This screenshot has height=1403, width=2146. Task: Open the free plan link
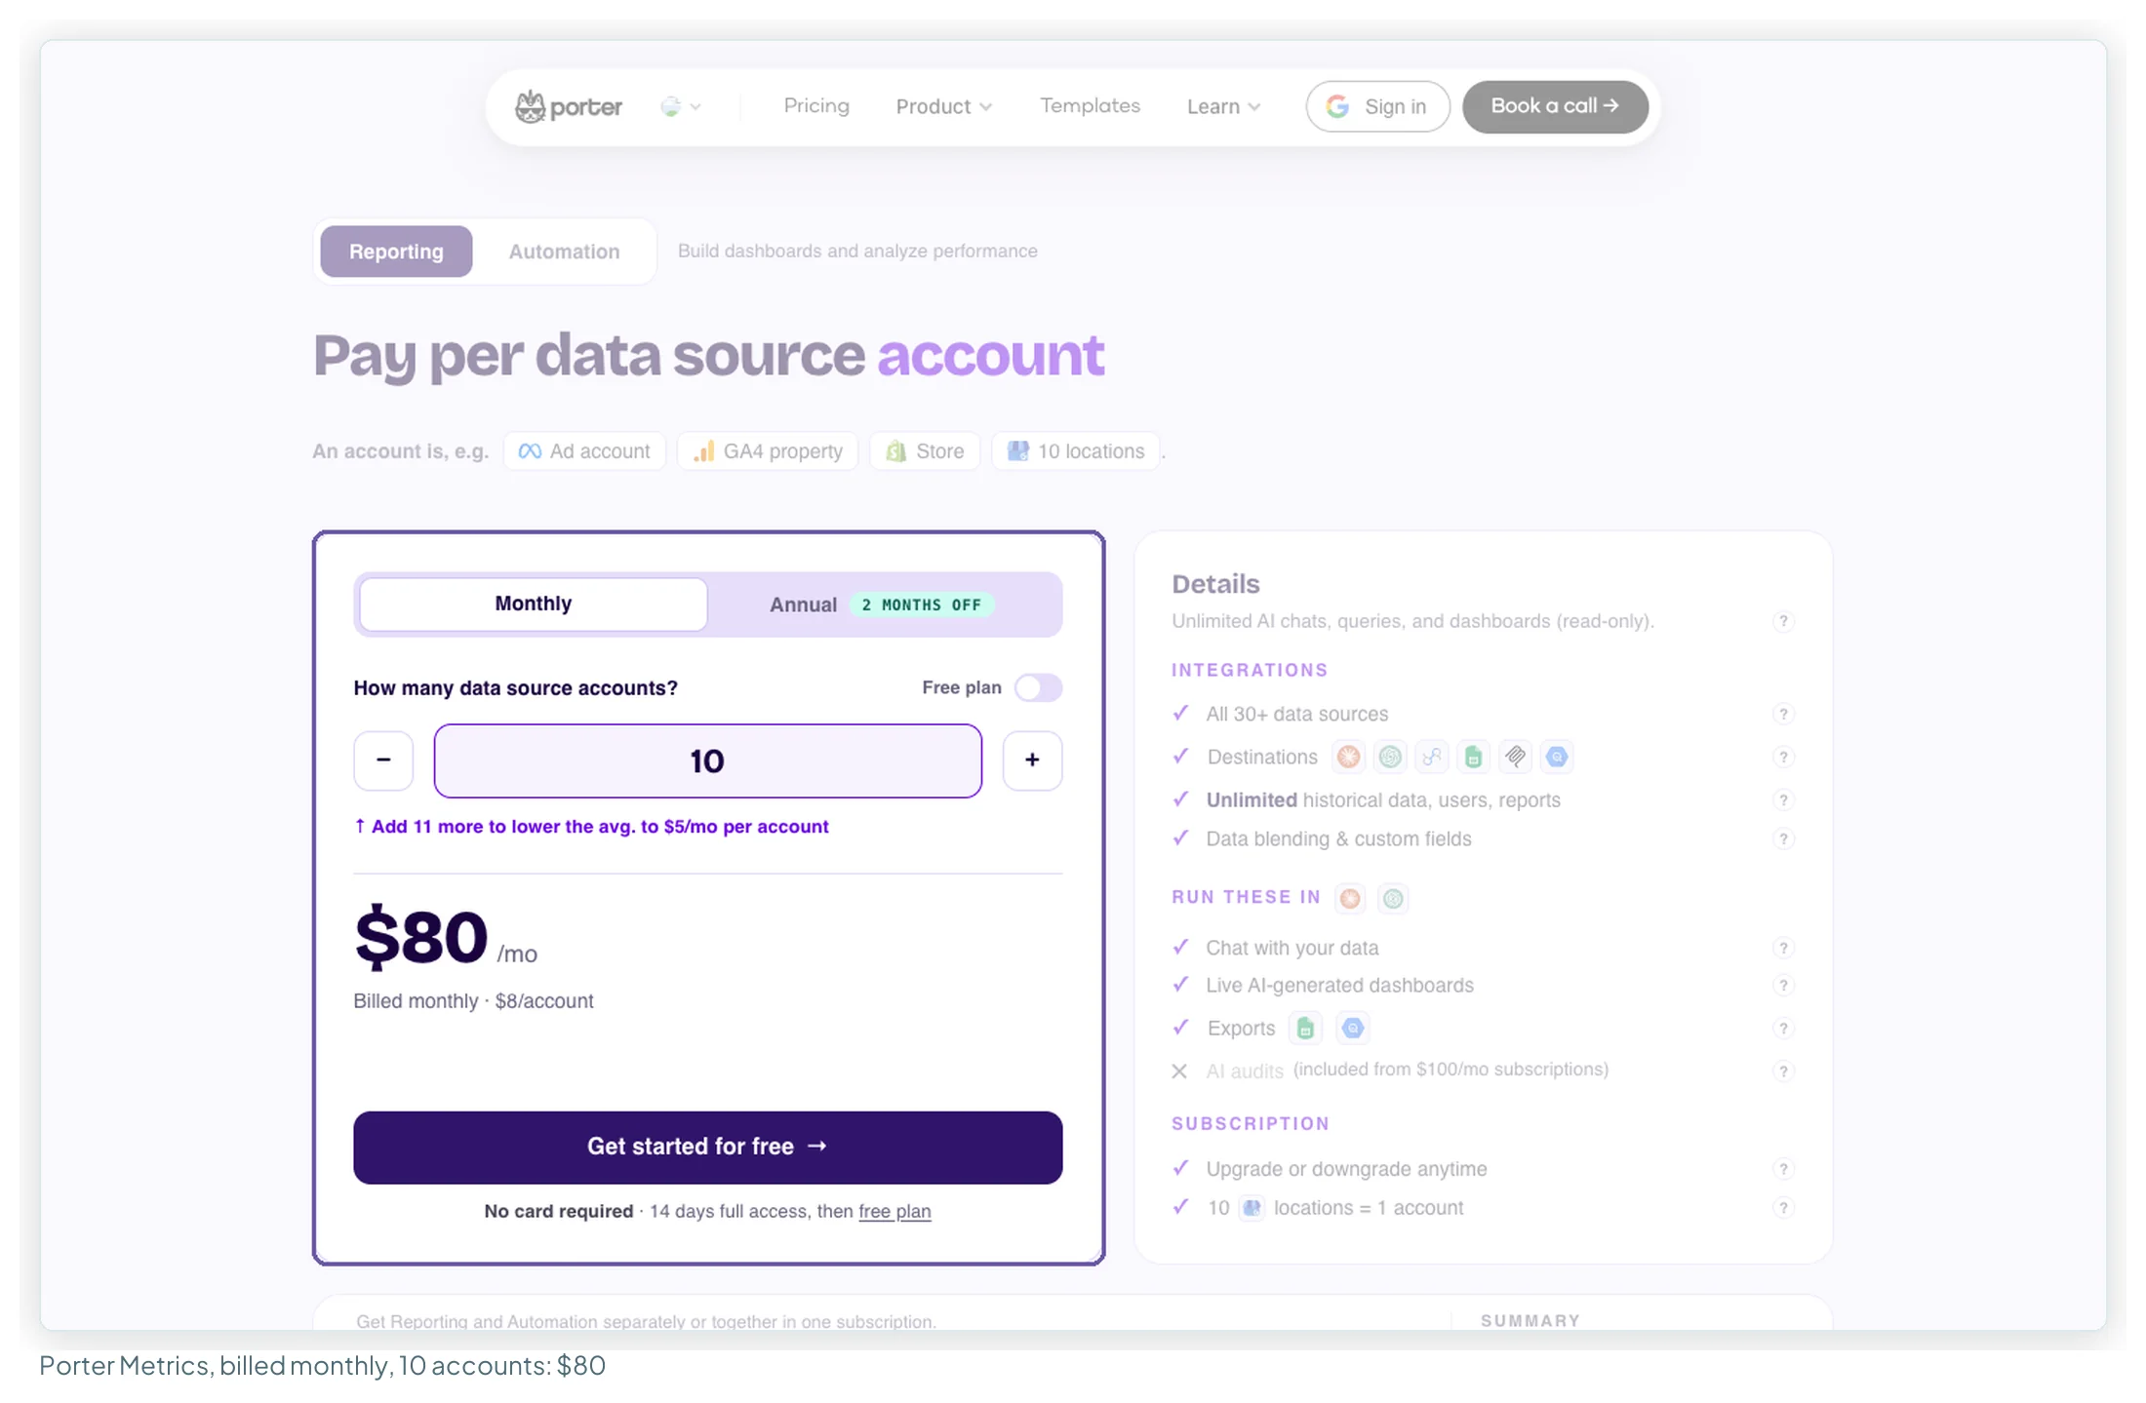click(x=894, y=1211)
